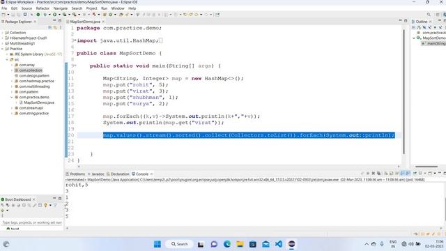Toggle Show Console When Standard Out Changes
This screenshot has width=446, height=251.
point(403,174)
